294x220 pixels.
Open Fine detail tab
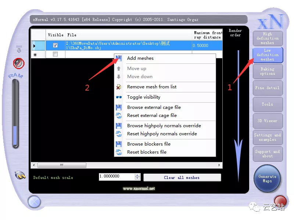click(268, 88)
